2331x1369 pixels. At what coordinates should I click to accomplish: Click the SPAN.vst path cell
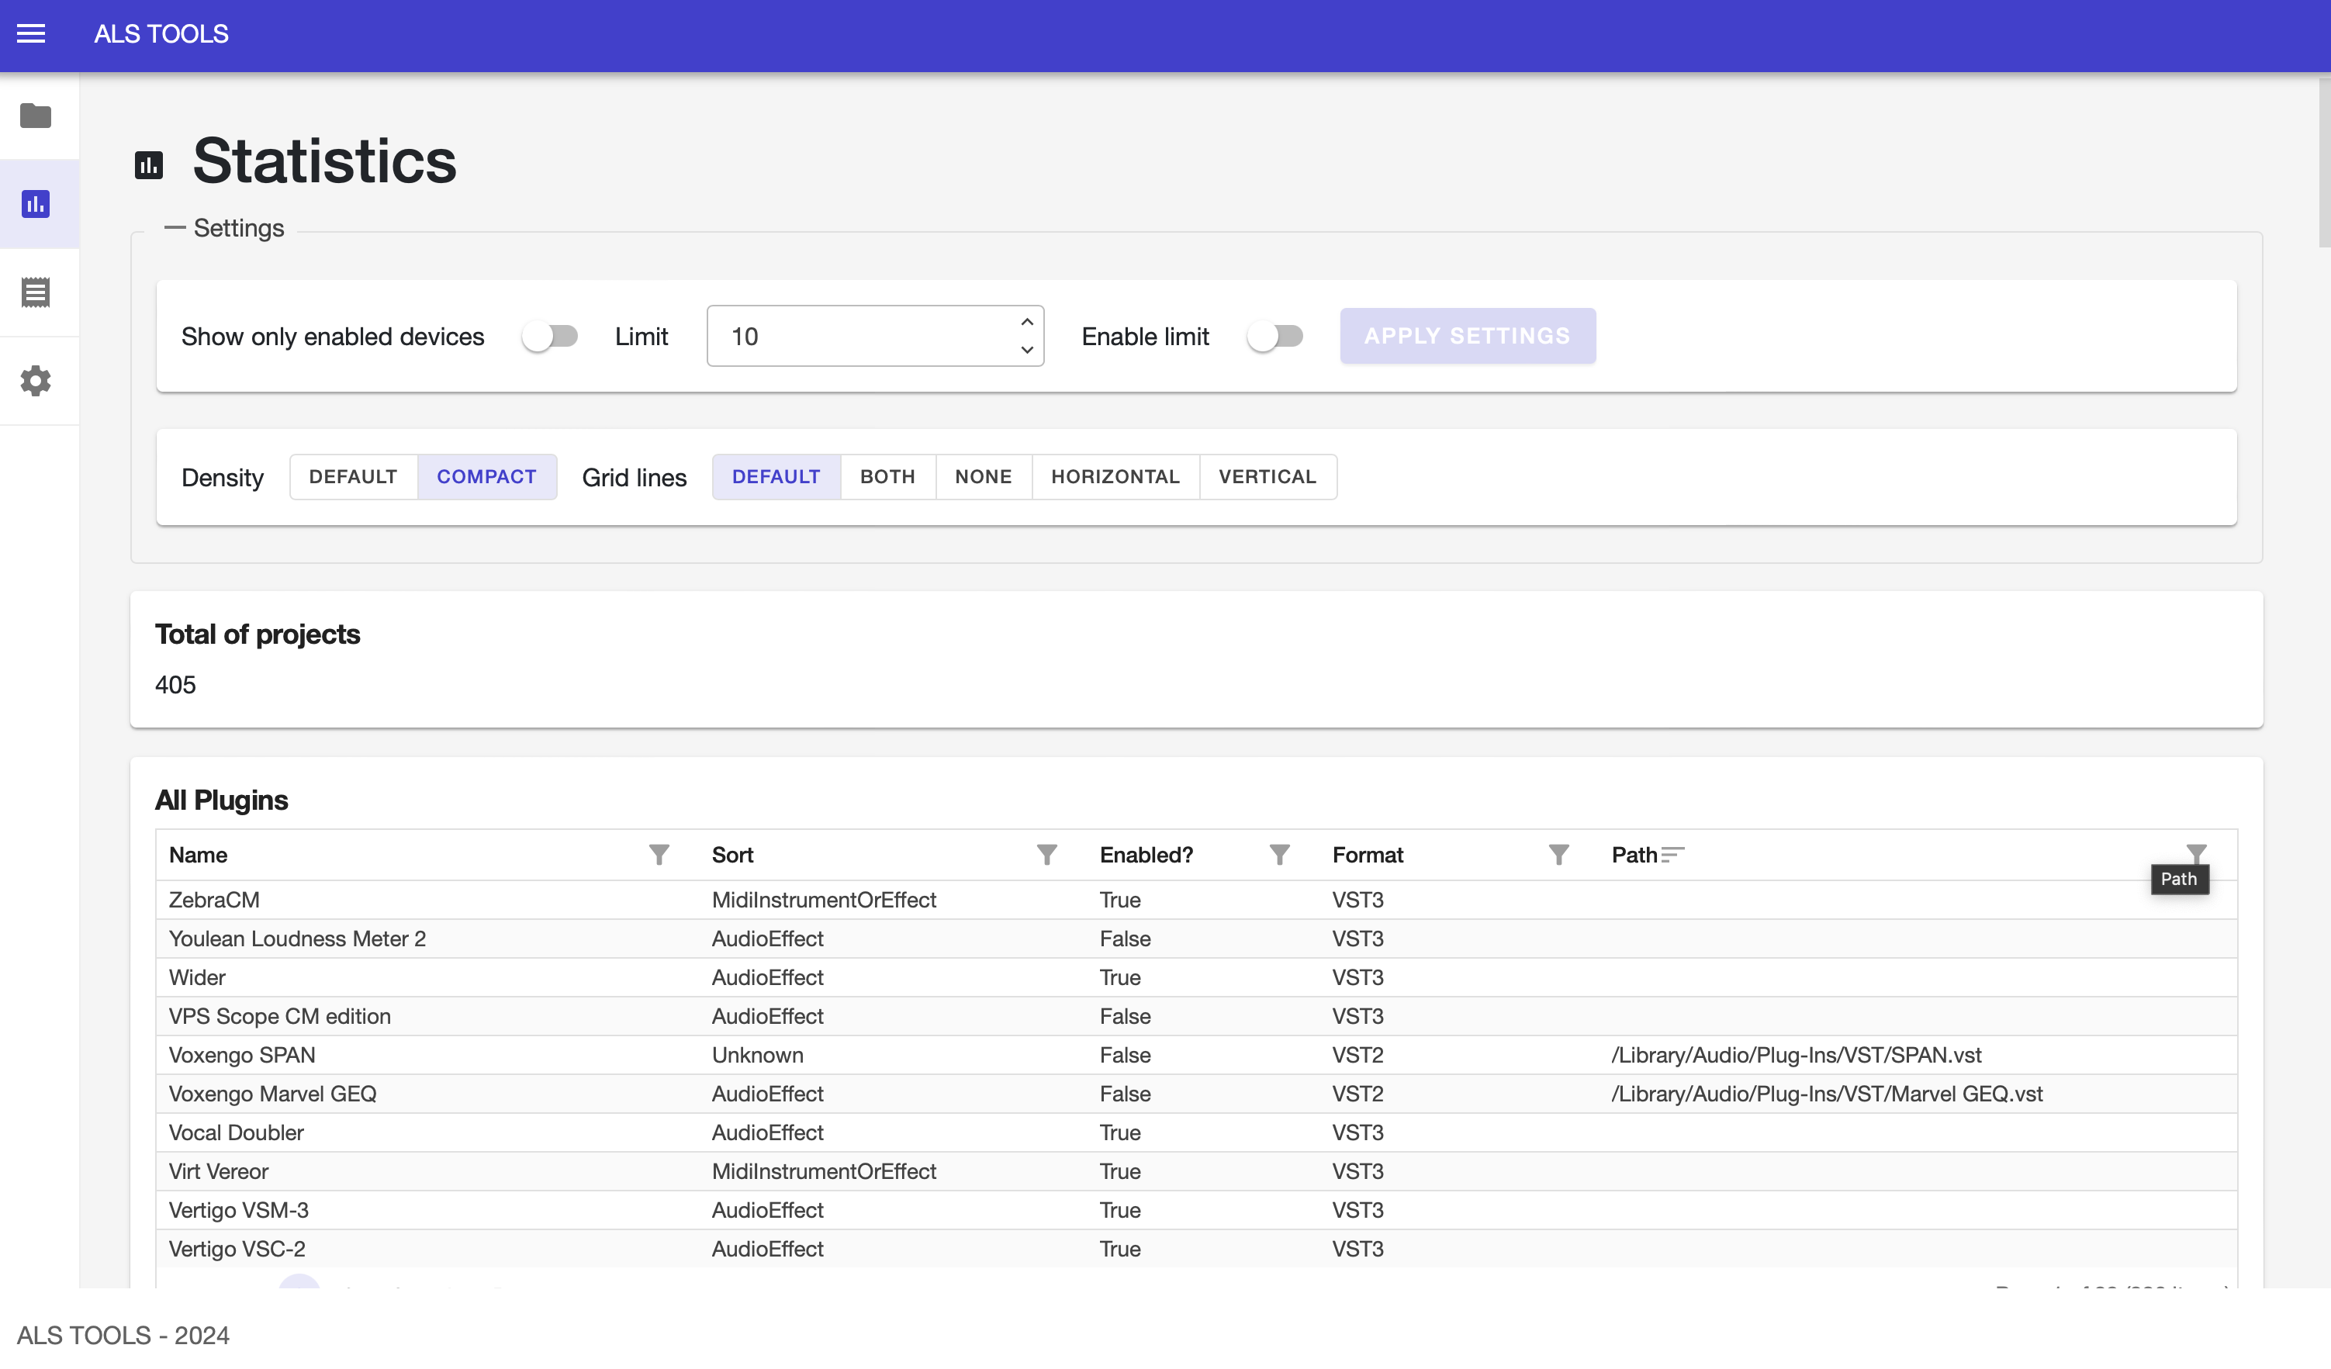point(1797,1055)
